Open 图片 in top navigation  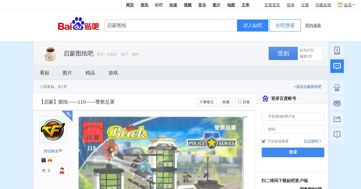click(x=217, y=5)
